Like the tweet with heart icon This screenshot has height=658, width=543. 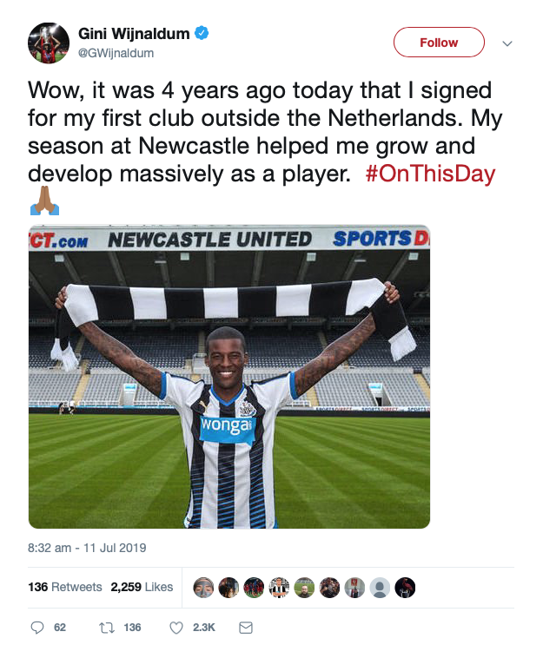[x=176, y=628]
